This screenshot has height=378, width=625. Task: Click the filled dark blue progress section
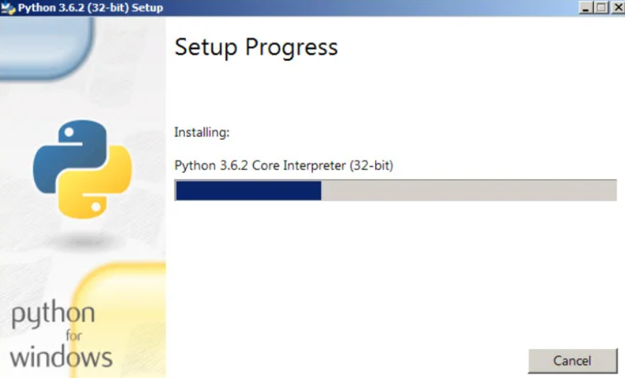click(249, 191)
